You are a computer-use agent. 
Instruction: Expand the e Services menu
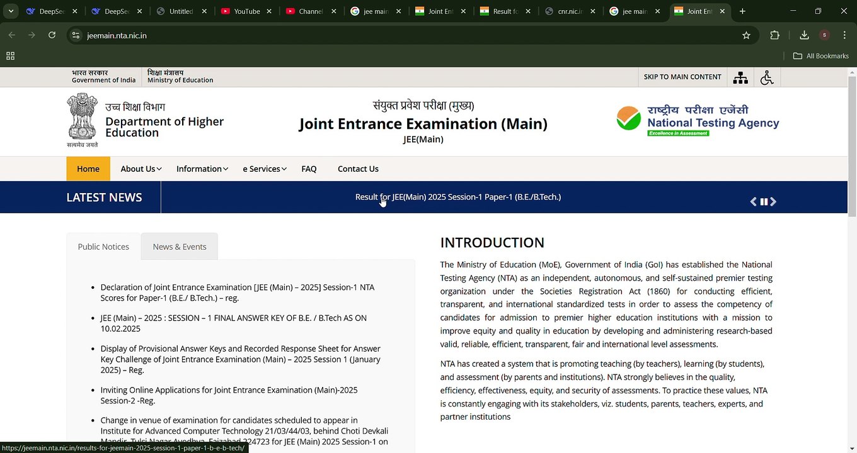tap(265, 169)
